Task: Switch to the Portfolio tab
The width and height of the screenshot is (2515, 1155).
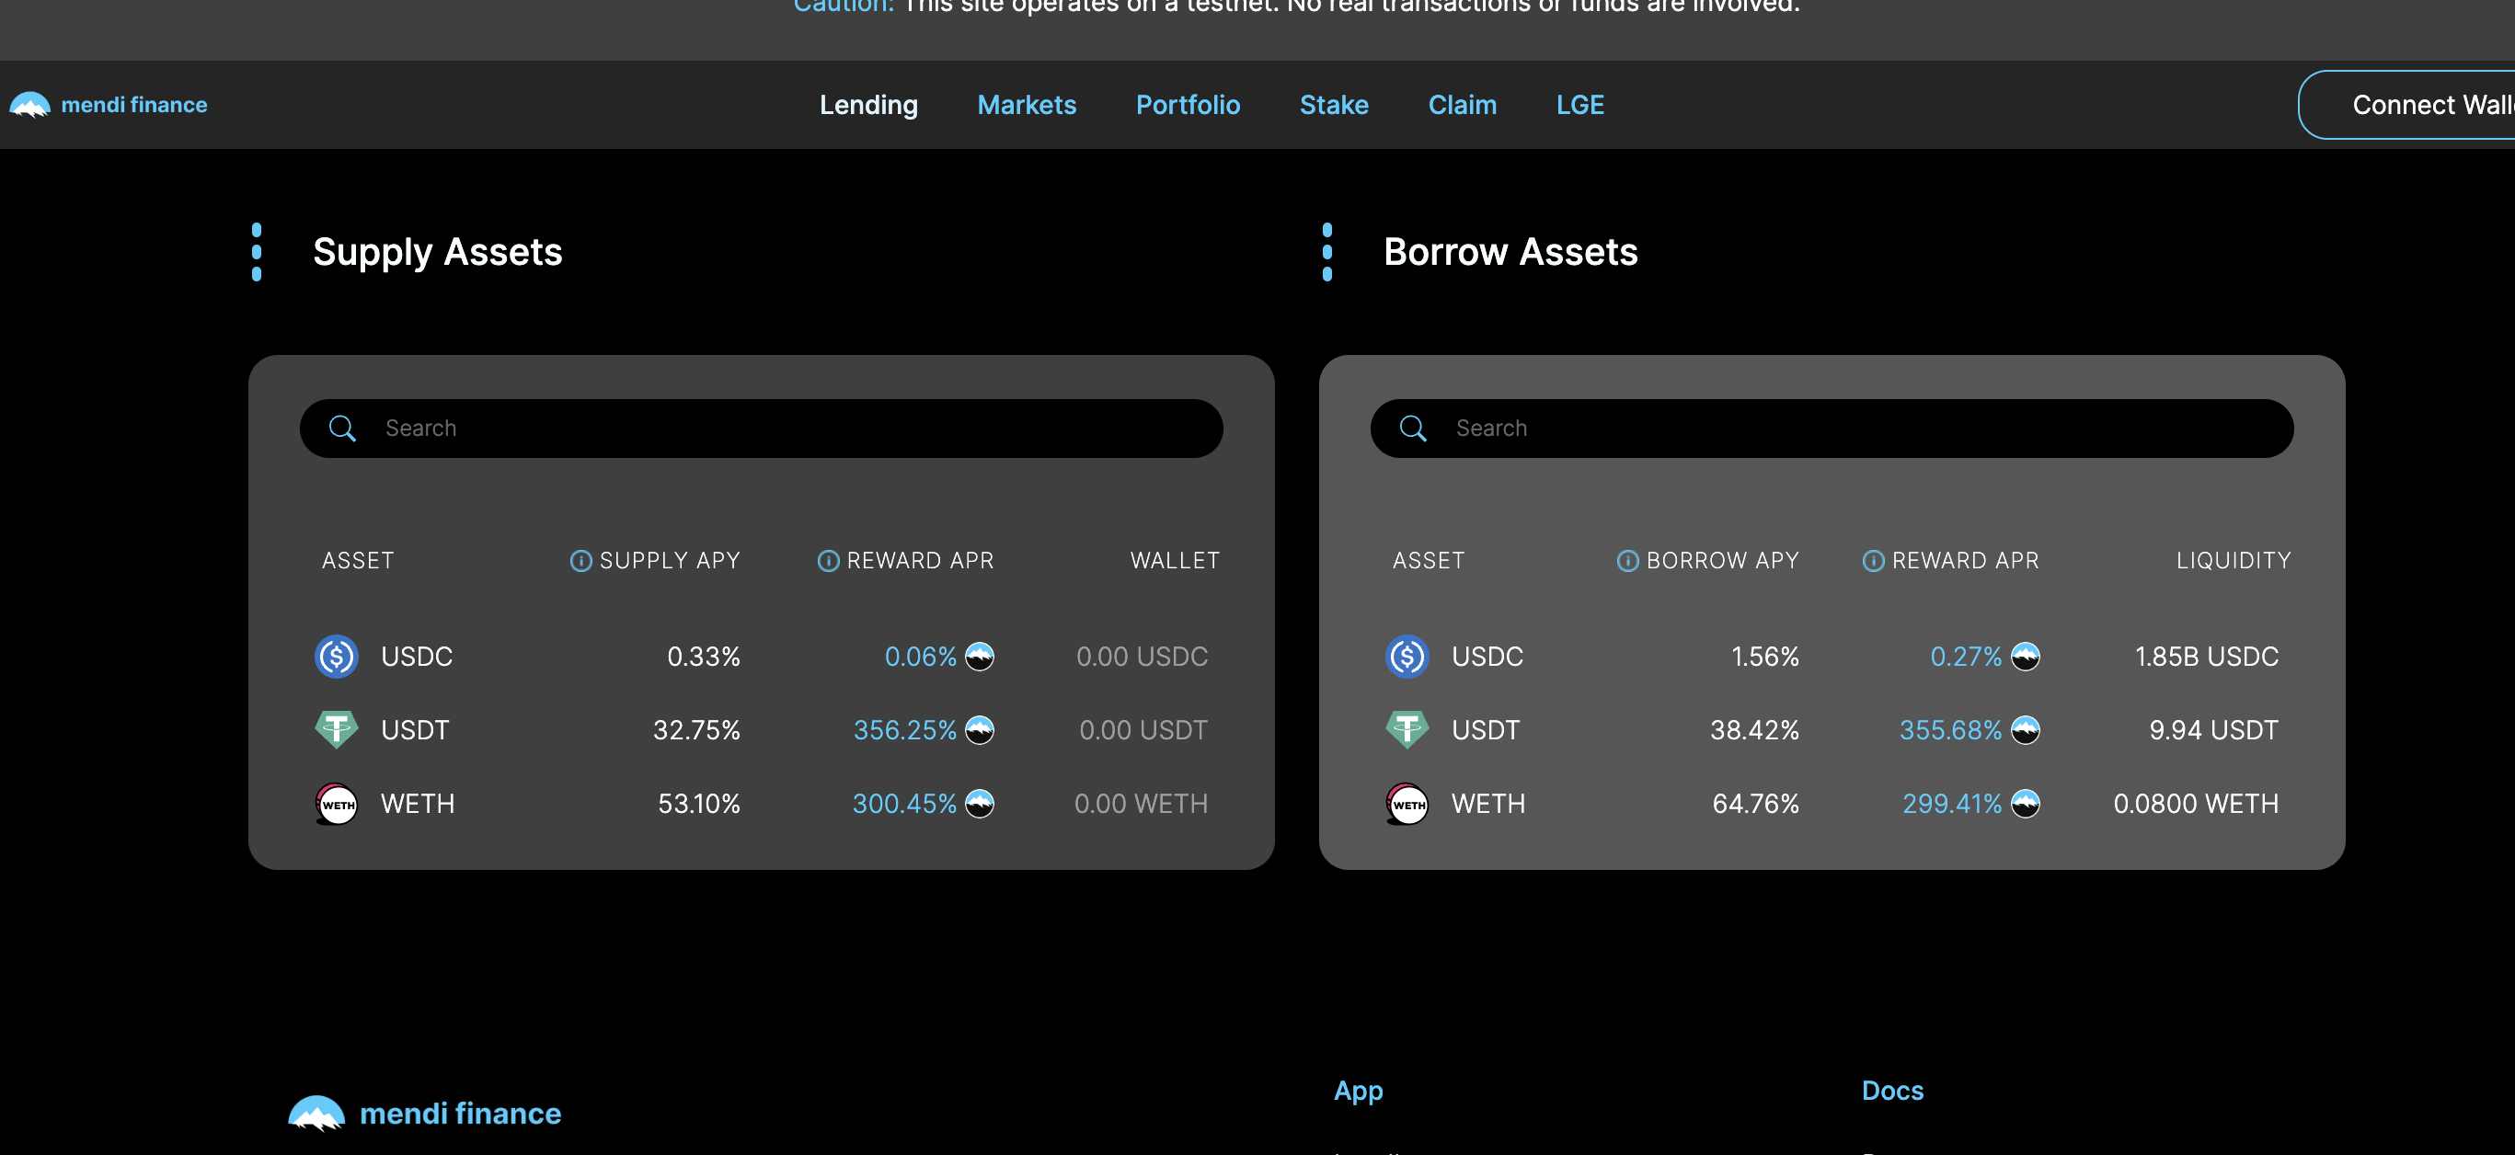Action: (1188, 105)
